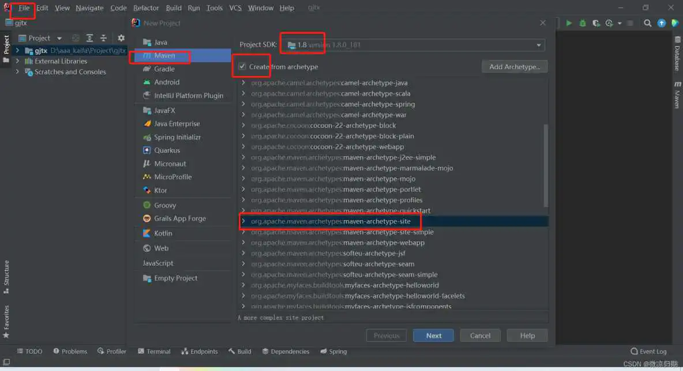683x371 pixels.
Task: Select Spring Initializr project type
Action: (177, 137)
